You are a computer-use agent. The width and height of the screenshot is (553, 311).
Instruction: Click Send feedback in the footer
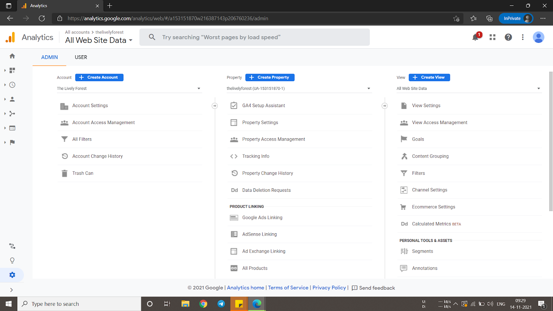[x=373, y=288]
